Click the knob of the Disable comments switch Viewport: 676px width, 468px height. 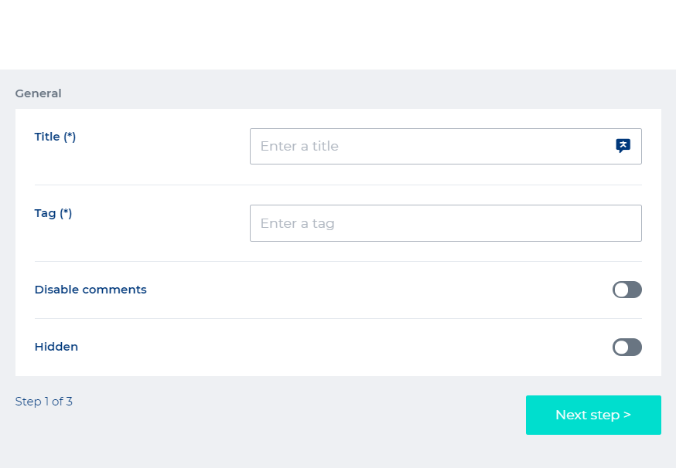click(x=621, y=290)
